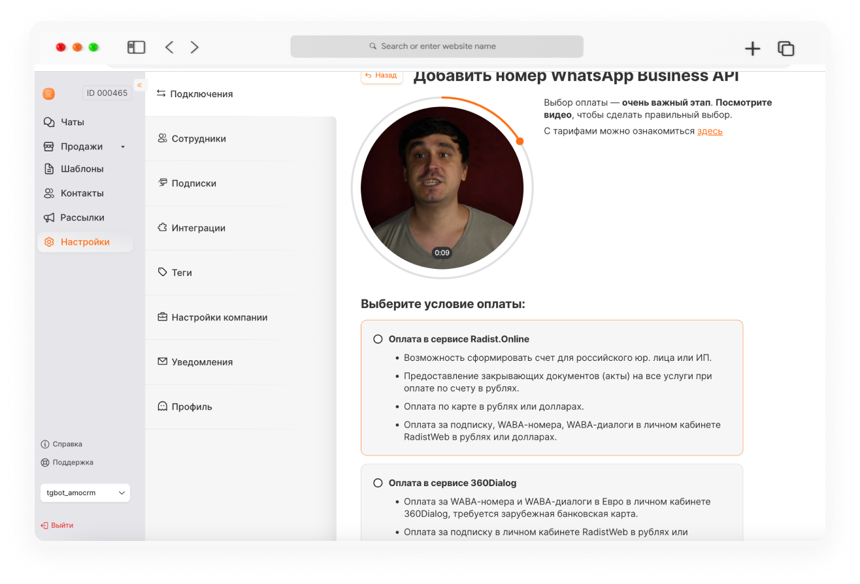860x584 pixels.
Task: Click the Контакты people icon
Action: [x=49, y=193]
